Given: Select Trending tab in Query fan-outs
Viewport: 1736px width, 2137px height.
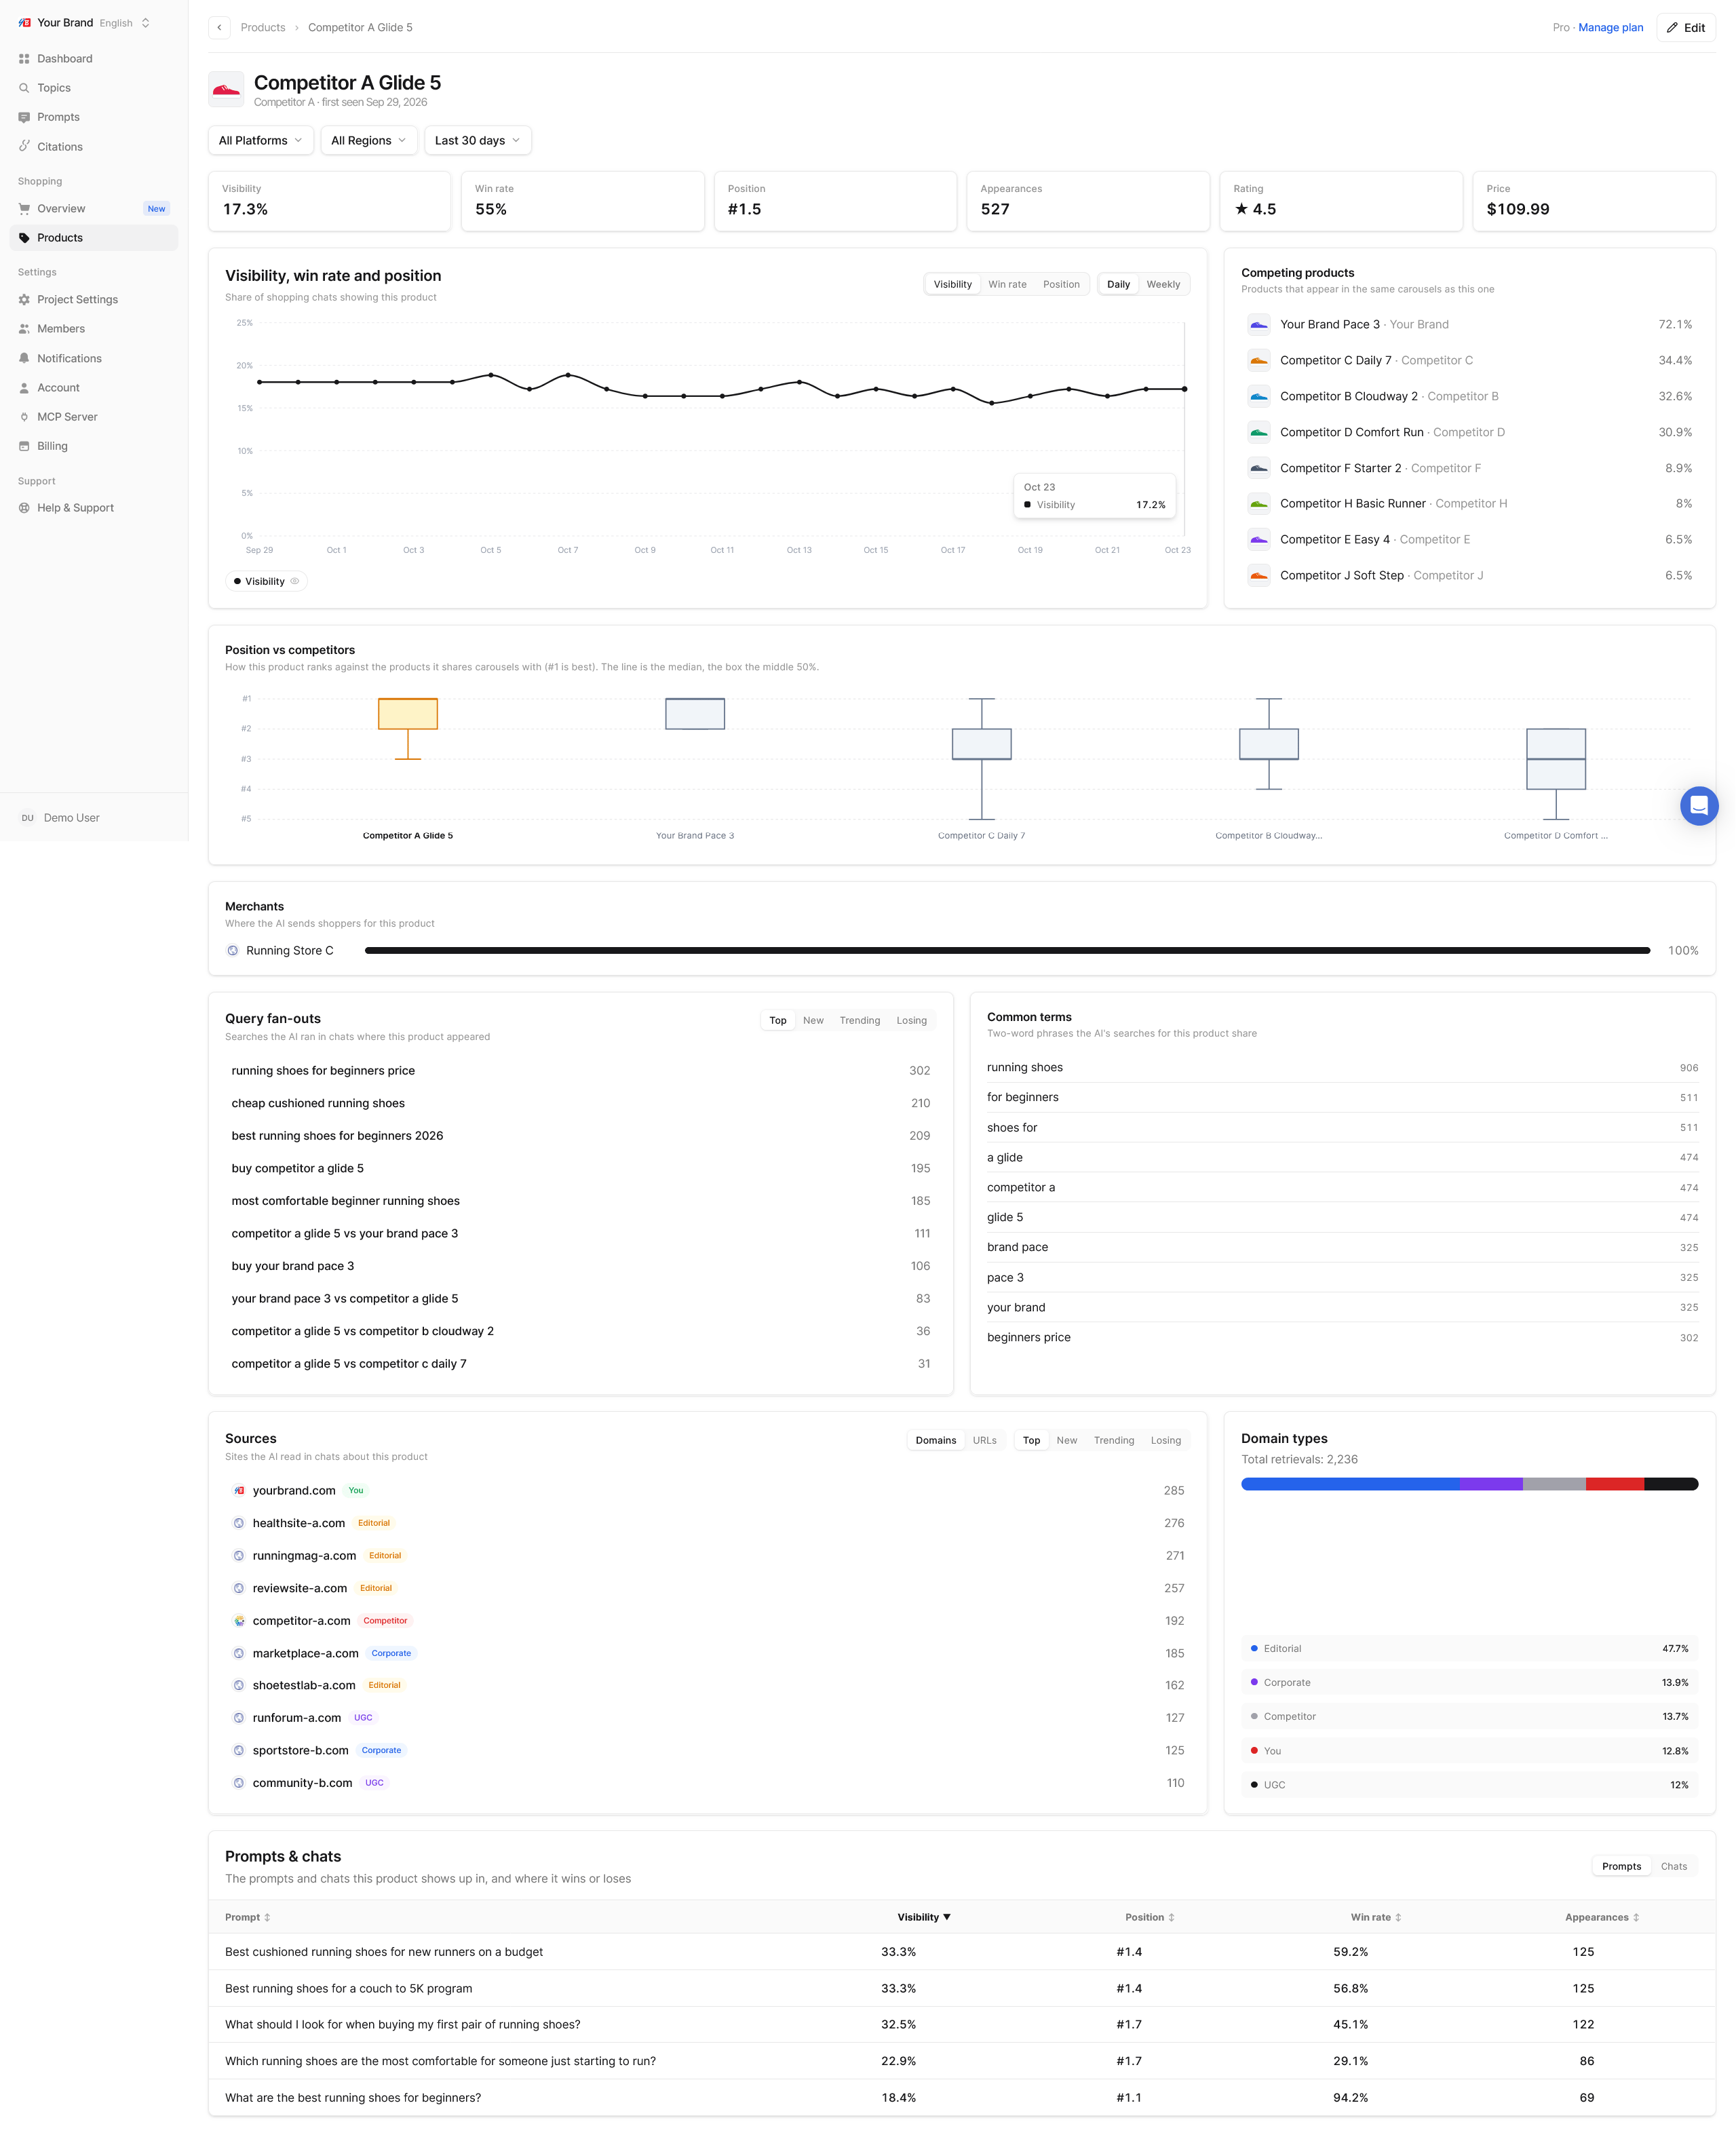Looking at the screenshot, I should coord(859,1021).
